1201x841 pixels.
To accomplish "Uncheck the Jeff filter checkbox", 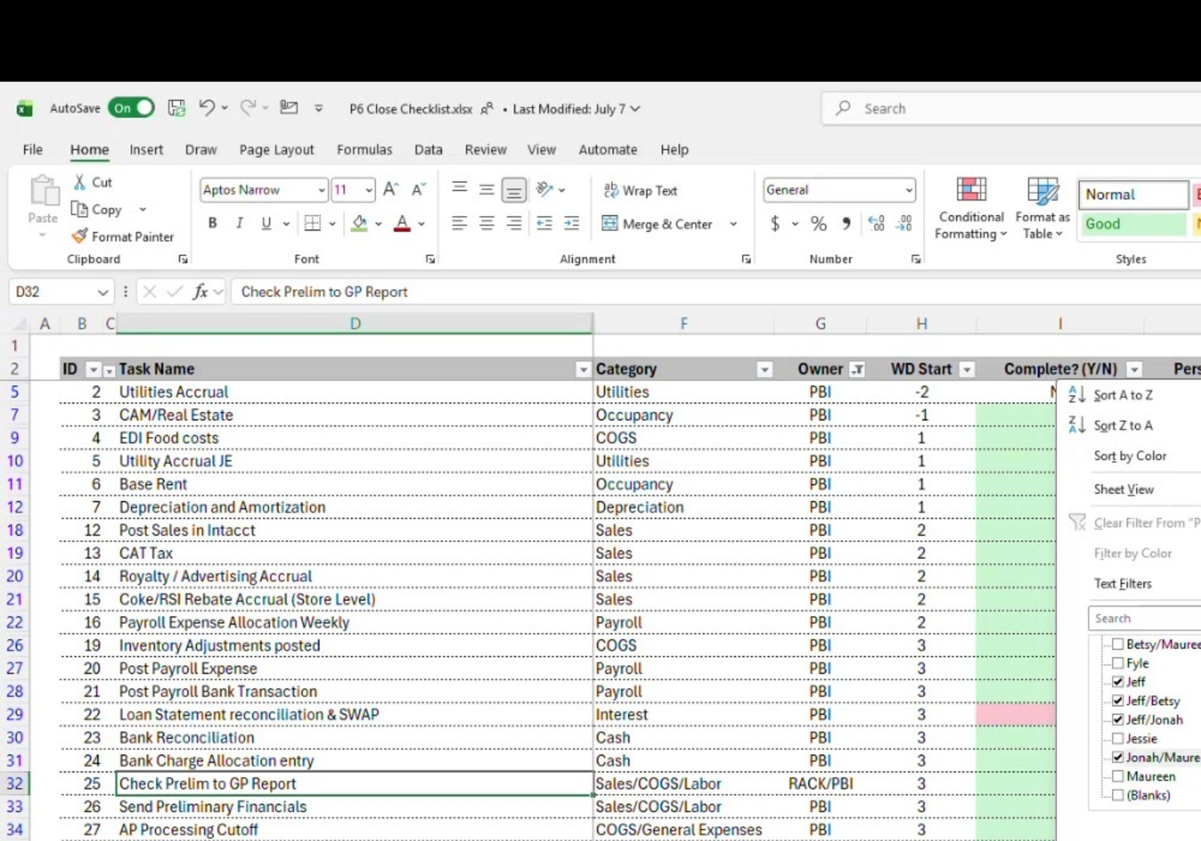I will coord(1118,681).
